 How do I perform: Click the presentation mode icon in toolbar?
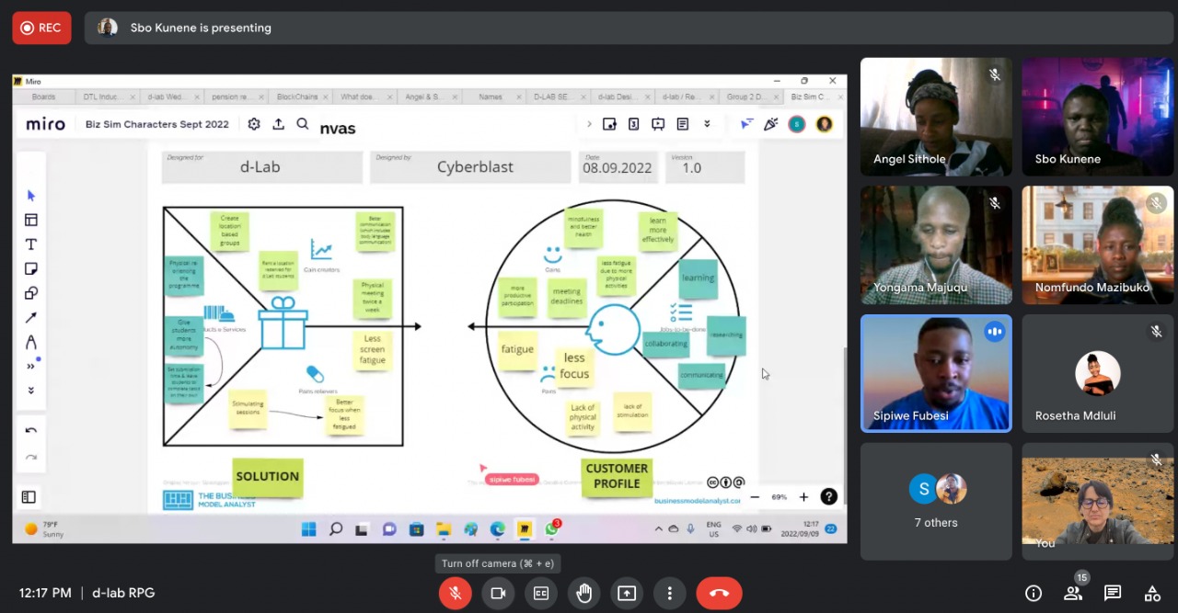[x=658, y=123]
